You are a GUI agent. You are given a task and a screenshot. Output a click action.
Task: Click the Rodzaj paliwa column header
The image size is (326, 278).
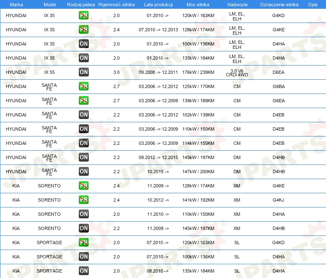pyautogui.click(x=81, y=5)
